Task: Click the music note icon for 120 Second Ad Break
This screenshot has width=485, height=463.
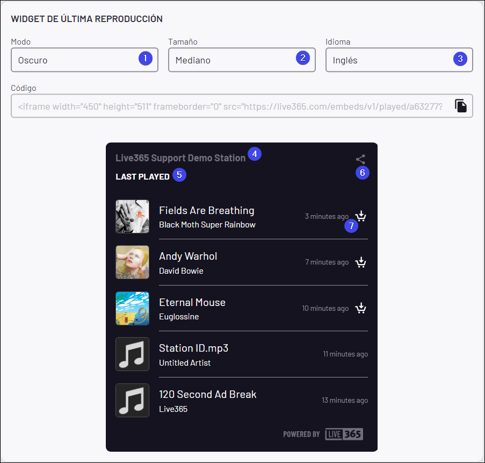Action: pos(132,400)
